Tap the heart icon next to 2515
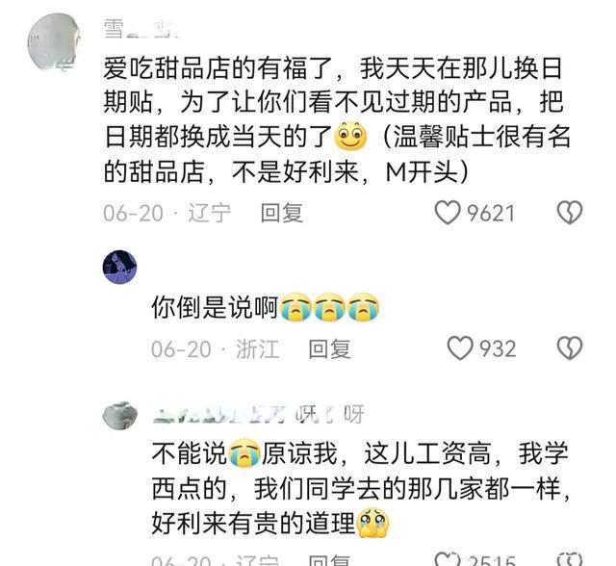The height and width of the screenshot is (566, 616). coord(448,559)
